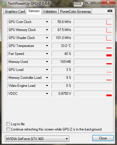Switch to the Graphics Card tab
117x145 pixels.
15,12
